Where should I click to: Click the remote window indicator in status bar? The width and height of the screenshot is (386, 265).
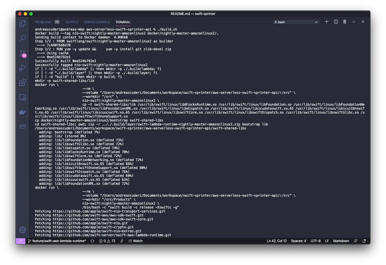pos(21,241)
